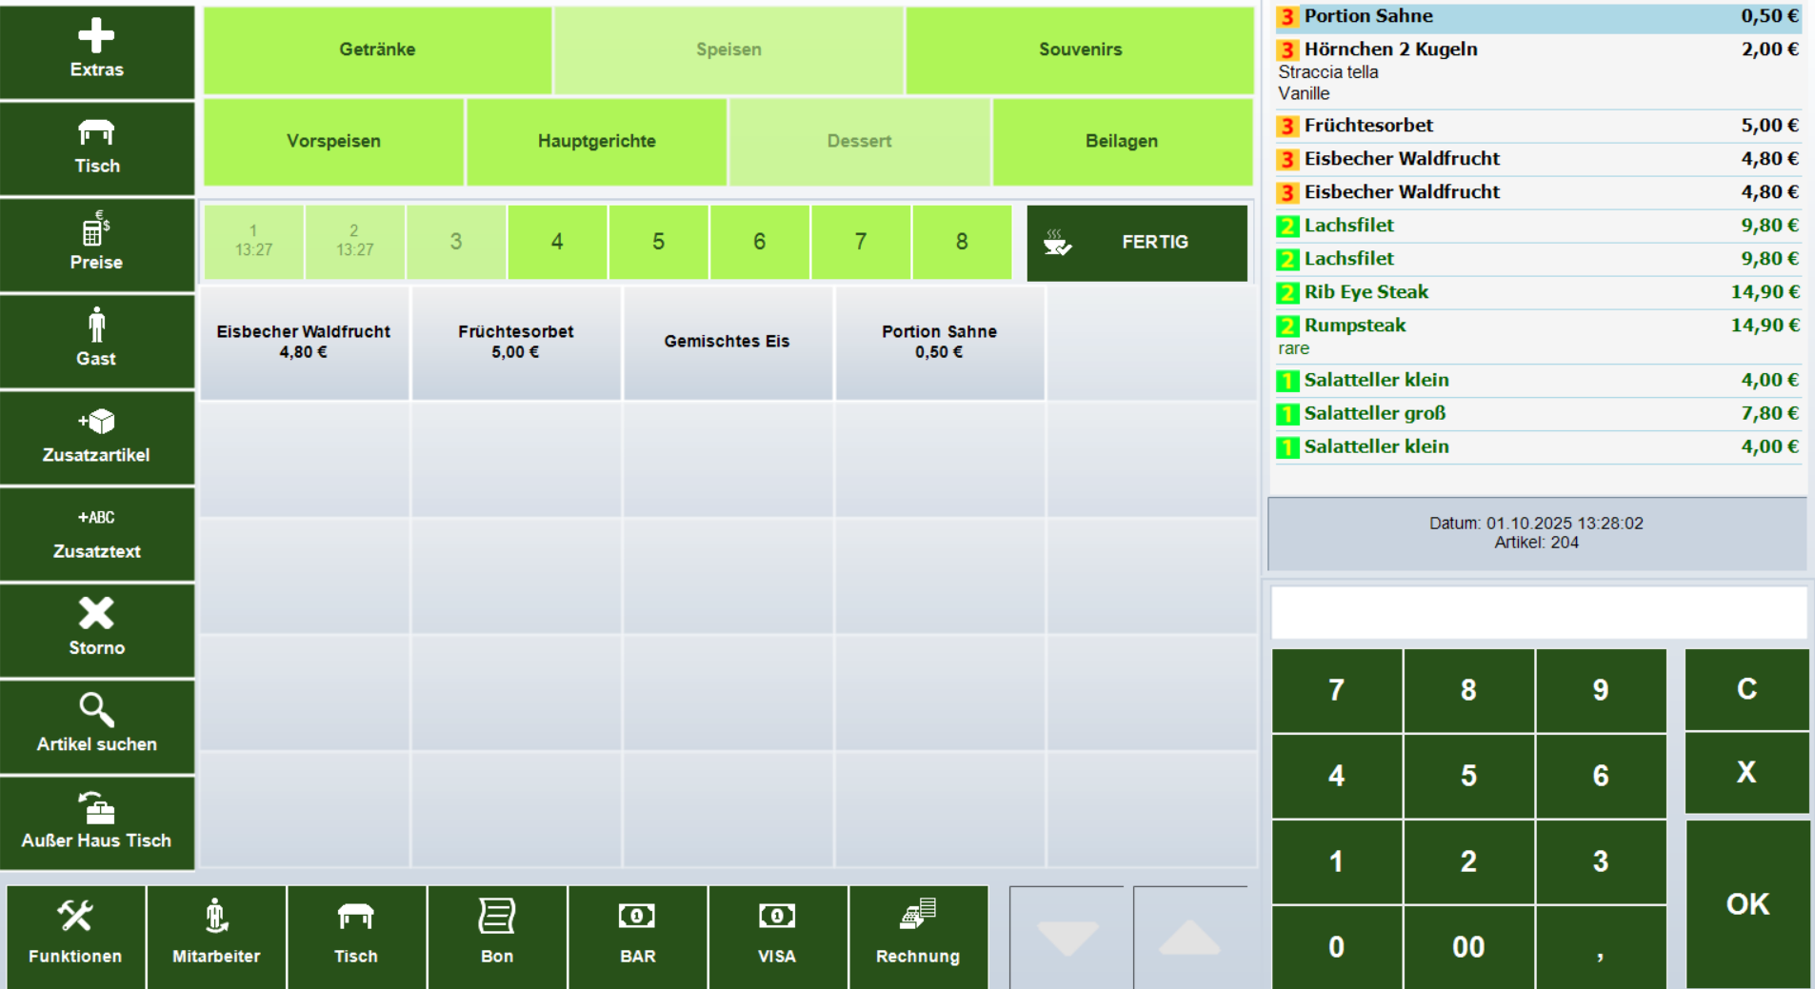Open the Hauptgerichte subcategory tab
The image size is (1815, 989).
tap(597, 141)
